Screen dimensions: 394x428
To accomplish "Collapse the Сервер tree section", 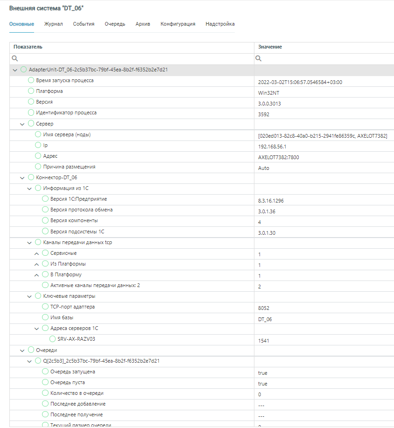I will click(x=22, y=124).
